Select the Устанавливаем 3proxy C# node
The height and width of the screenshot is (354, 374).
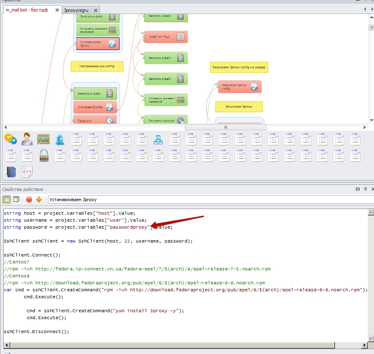98,43
